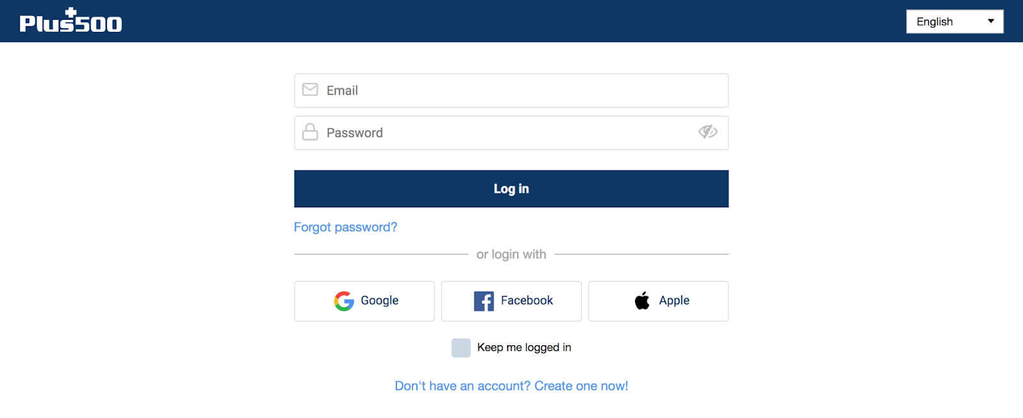Enable the Keep me logged in checkbox
1023x418 pixels.
(461, 348)
